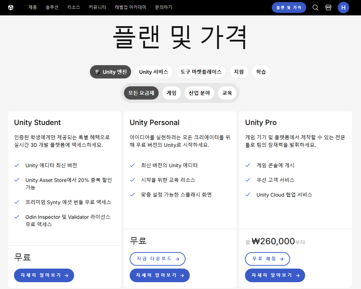Click the checkmark beside 맞춤 설정 가능한 스플래시 화면
The width and height of the screenshot is (361, 289).
[x=133, y=194]
